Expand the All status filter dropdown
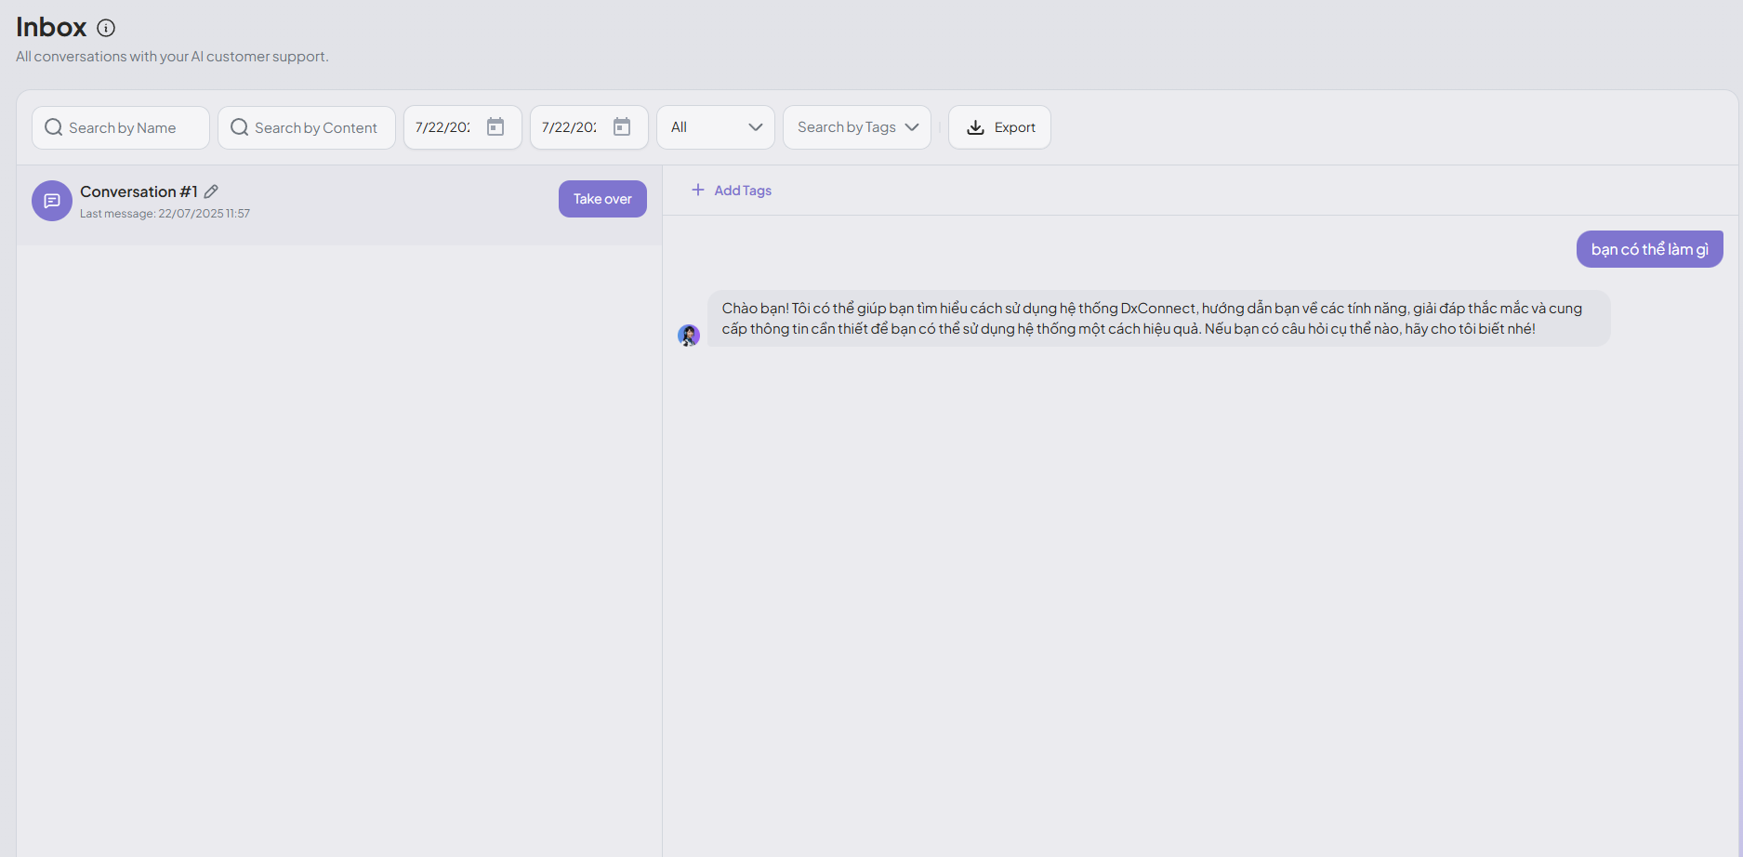Viewport: 1743px width, 857px height. [x=715, y=127]
